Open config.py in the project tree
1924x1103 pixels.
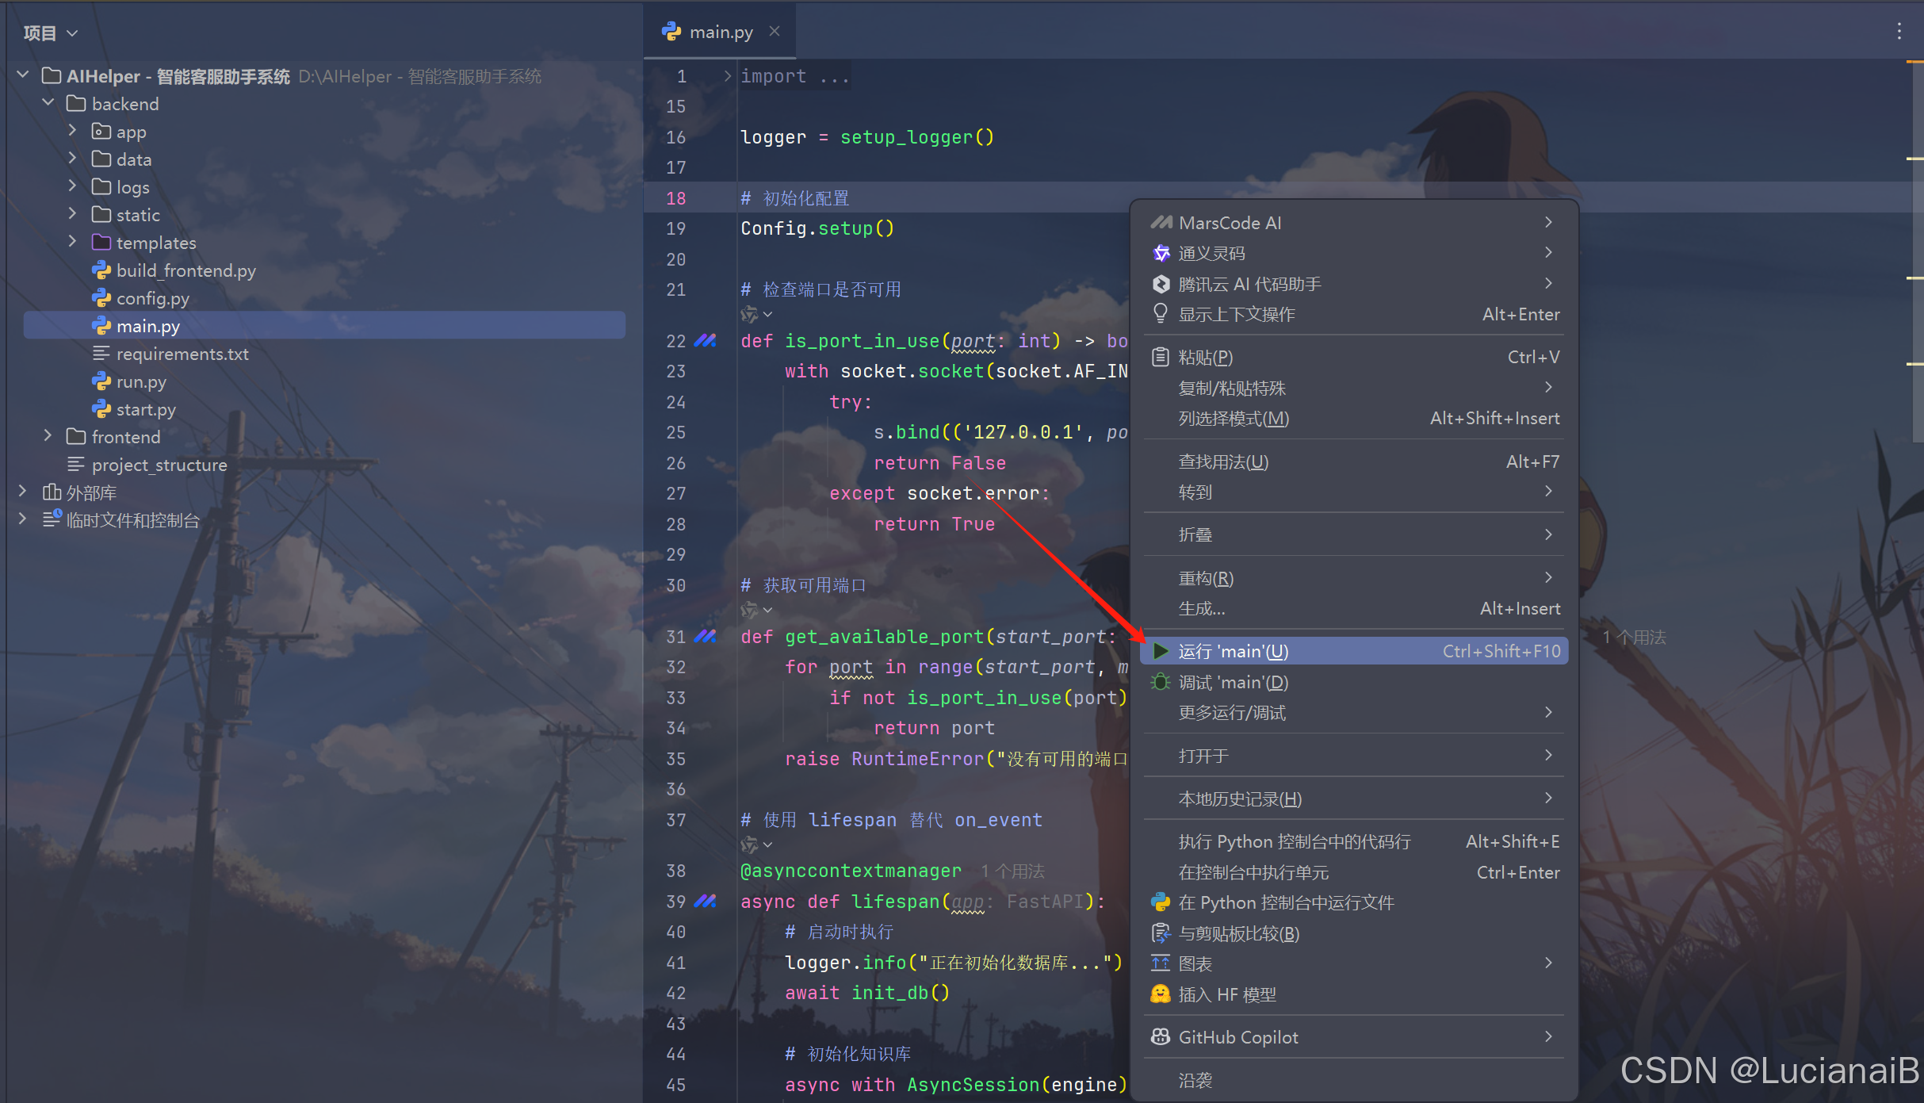click(x=152, y=298)
